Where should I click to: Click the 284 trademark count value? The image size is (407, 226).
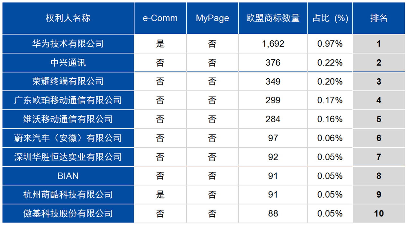click(273, 119)
